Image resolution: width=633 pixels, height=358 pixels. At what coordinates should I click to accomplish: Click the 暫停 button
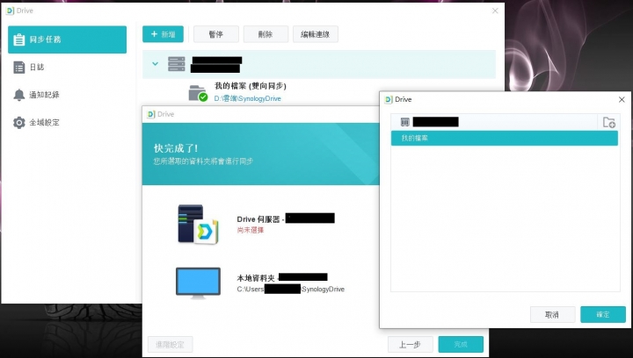(x=216, y=34)
